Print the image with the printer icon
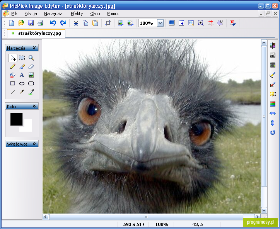 tap(40, 23)
